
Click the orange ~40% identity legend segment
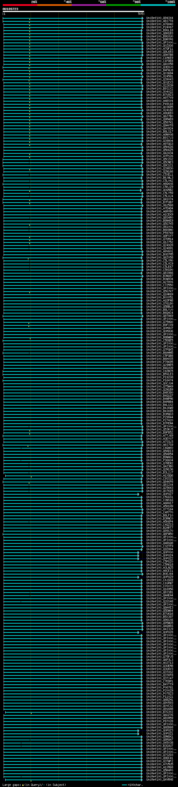pyautogui.click(x=55, y=5)
